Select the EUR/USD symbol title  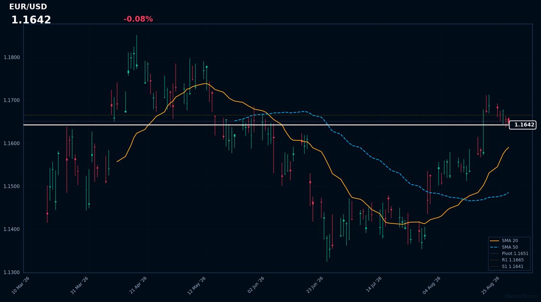[x=28, y=7]
